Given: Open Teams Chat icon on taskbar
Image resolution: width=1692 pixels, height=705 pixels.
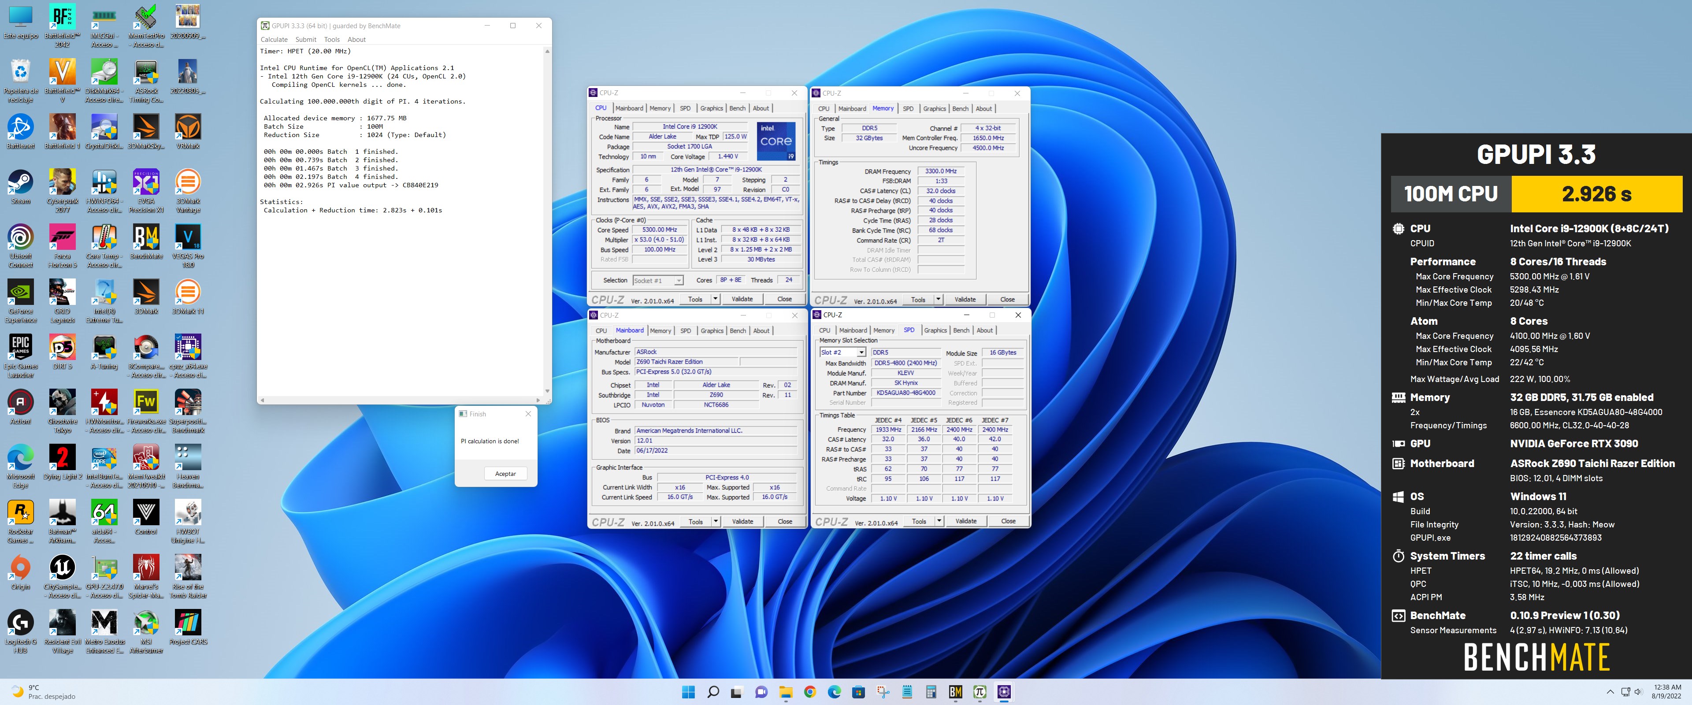Looking at the screenshot, I should tap(761, 692).
